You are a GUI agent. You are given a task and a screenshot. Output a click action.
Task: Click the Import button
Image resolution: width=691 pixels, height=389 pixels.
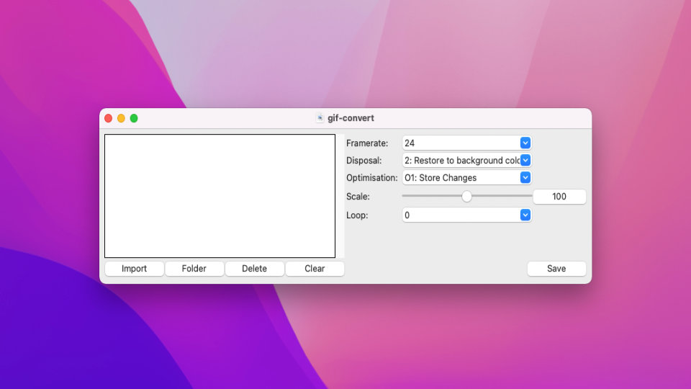tap(134, 269)
